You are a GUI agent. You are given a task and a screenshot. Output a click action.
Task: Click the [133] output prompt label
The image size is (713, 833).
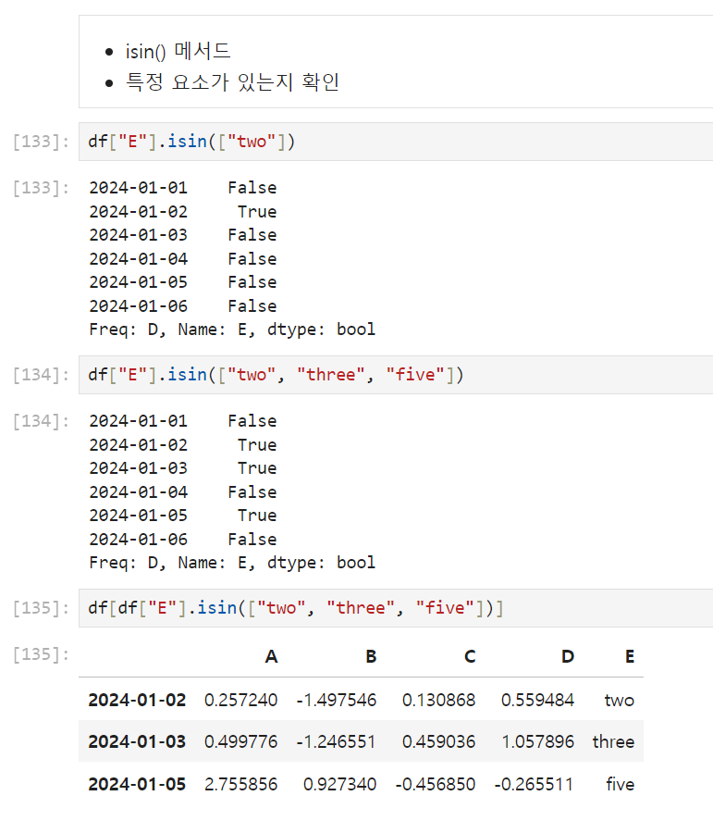pyautogui.click(x=41, y=188)
